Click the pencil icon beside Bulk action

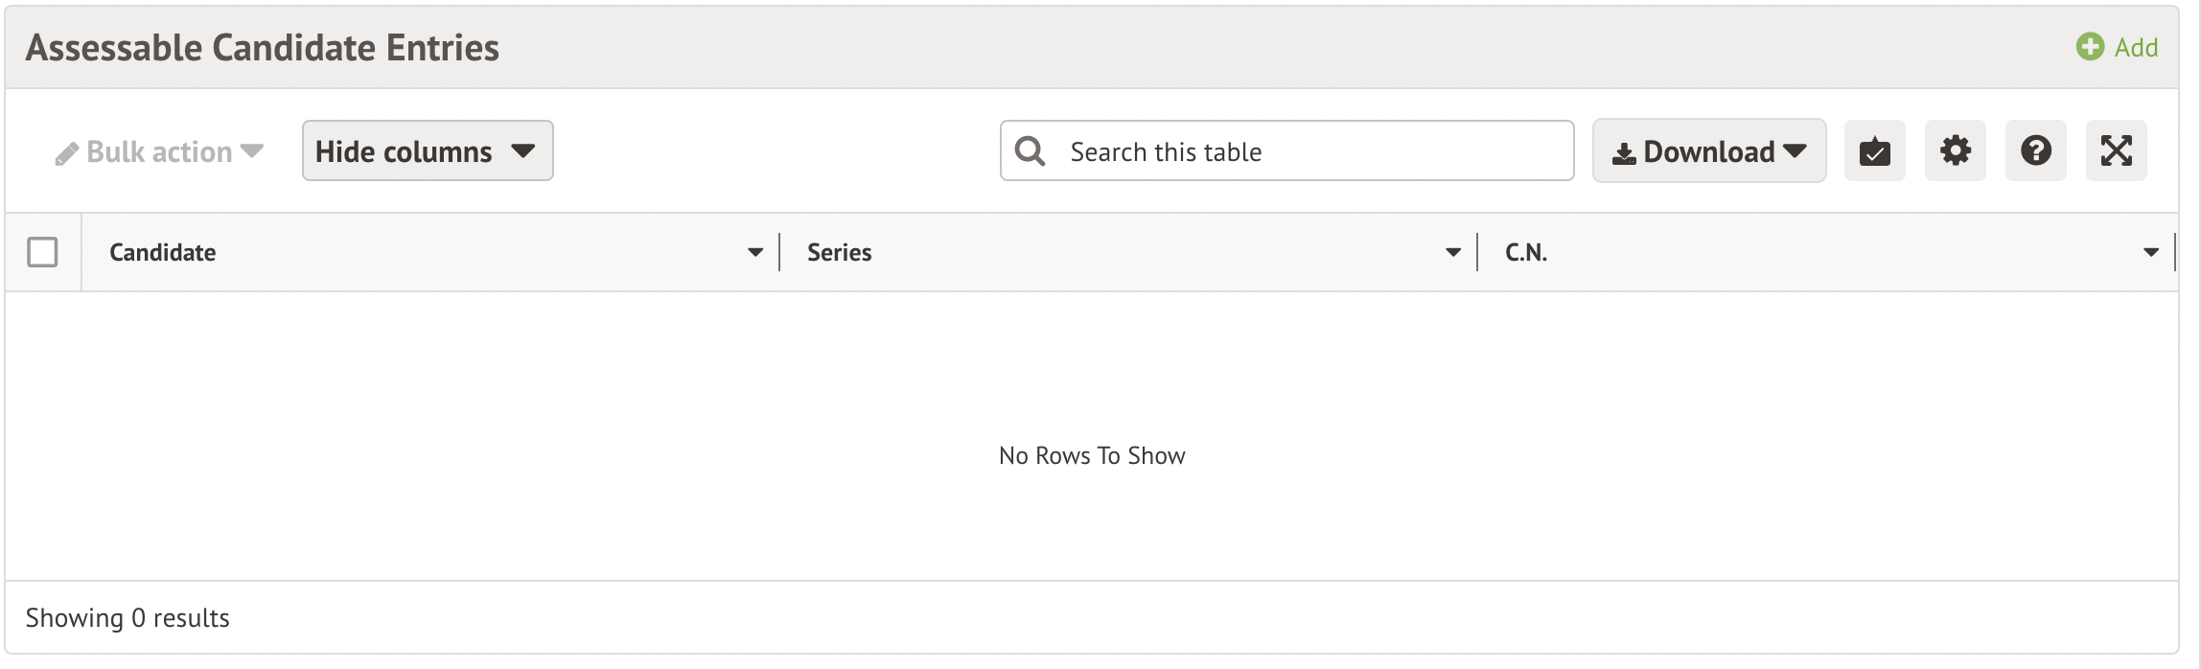[x=66, y=153]
